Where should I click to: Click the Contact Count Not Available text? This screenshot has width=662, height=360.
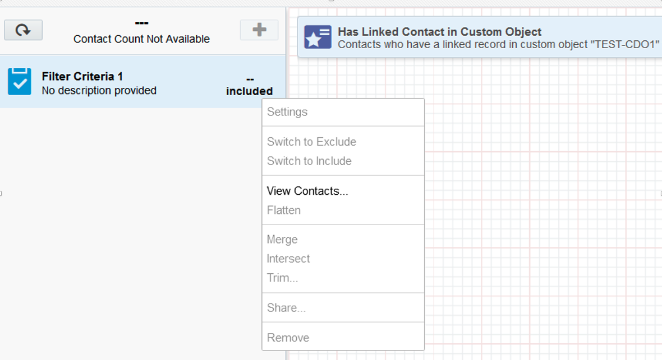141,39
